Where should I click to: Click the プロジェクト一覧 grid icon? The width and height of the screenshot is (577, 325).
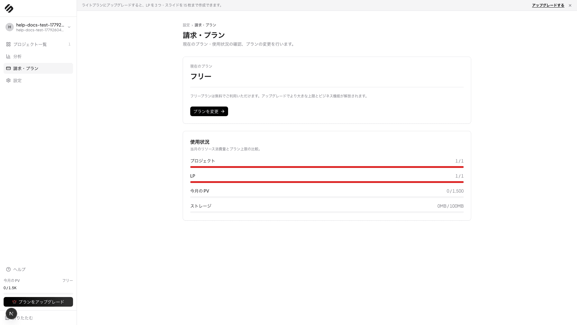coord(8,44)
